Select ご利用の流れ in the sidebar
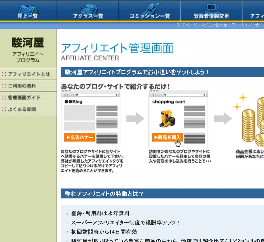The width and height of the screenshot is (264, 242). 22,86
